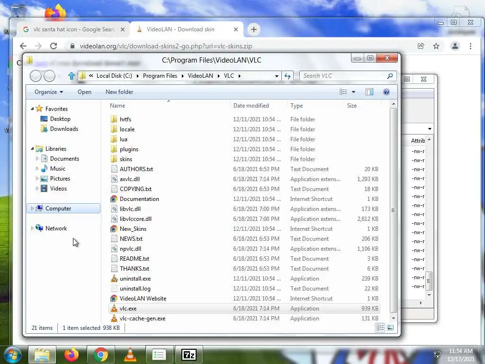Viewport: 485px width, 364px height.
Task: Click New folder button
Action: tap(119, 92)
